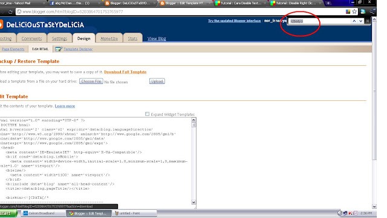This screenshot has width=387, height=218.
Task: Click the find-in-page search field
Action: 320,21
